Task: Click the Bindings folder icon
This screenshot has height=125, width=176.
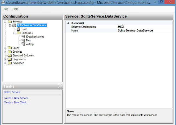Action: point(10,52)
